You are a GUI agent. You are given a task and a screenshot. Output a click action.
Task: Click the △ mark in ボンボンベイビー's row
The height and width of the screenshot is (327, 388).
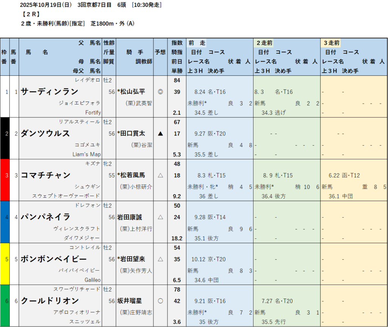pyautogui.click(x=160, y=259)
